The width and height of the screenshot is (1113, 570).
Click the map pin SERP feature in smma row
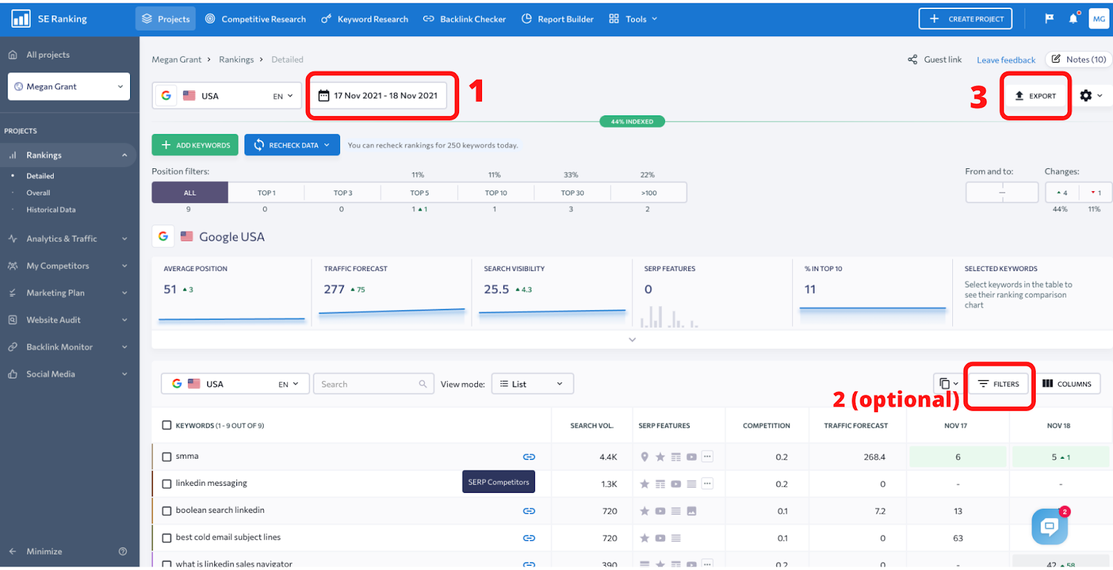coord(645,457)
